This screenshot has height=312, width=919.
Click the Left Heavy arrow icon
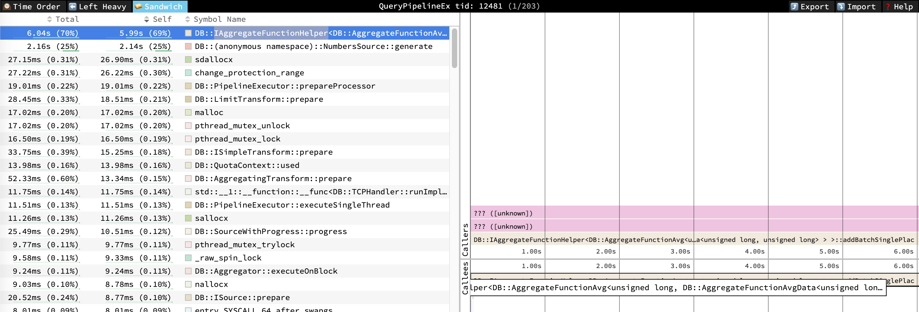pyautogui.click(x=73, y=6)
